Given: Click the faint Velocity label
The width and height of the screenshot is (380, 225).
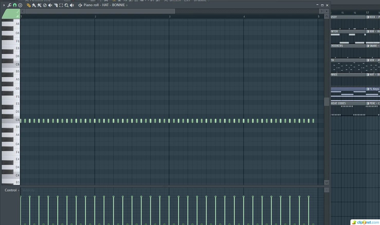Looking at the screenshot, I should point(28,190).
